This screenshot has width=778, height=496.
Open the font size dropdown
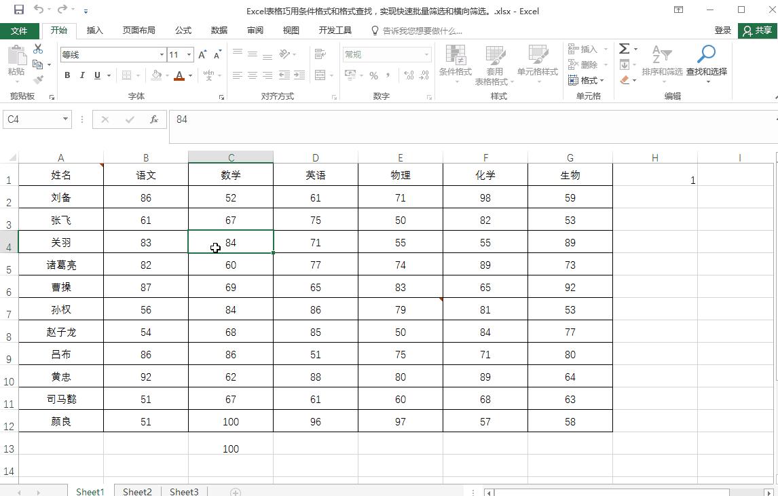click(x=188, y=54)
